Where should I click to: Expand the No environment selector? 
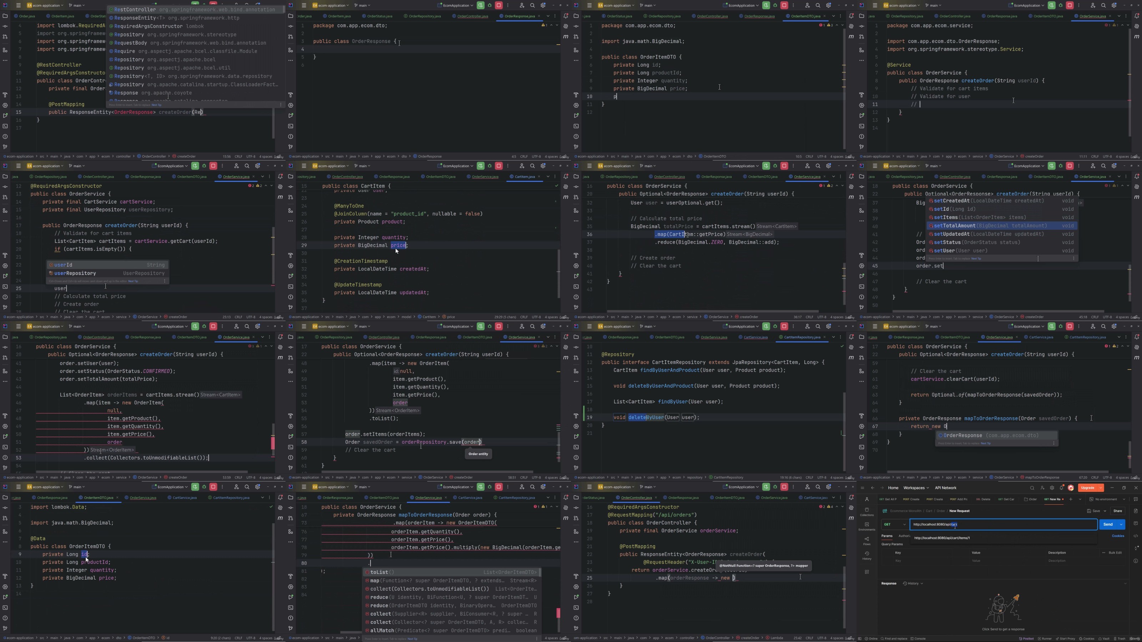(x=1109, y=499)
